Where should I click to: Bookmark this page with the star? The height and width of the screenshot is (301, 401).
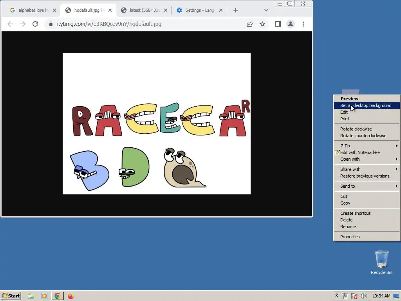point(262,24)
